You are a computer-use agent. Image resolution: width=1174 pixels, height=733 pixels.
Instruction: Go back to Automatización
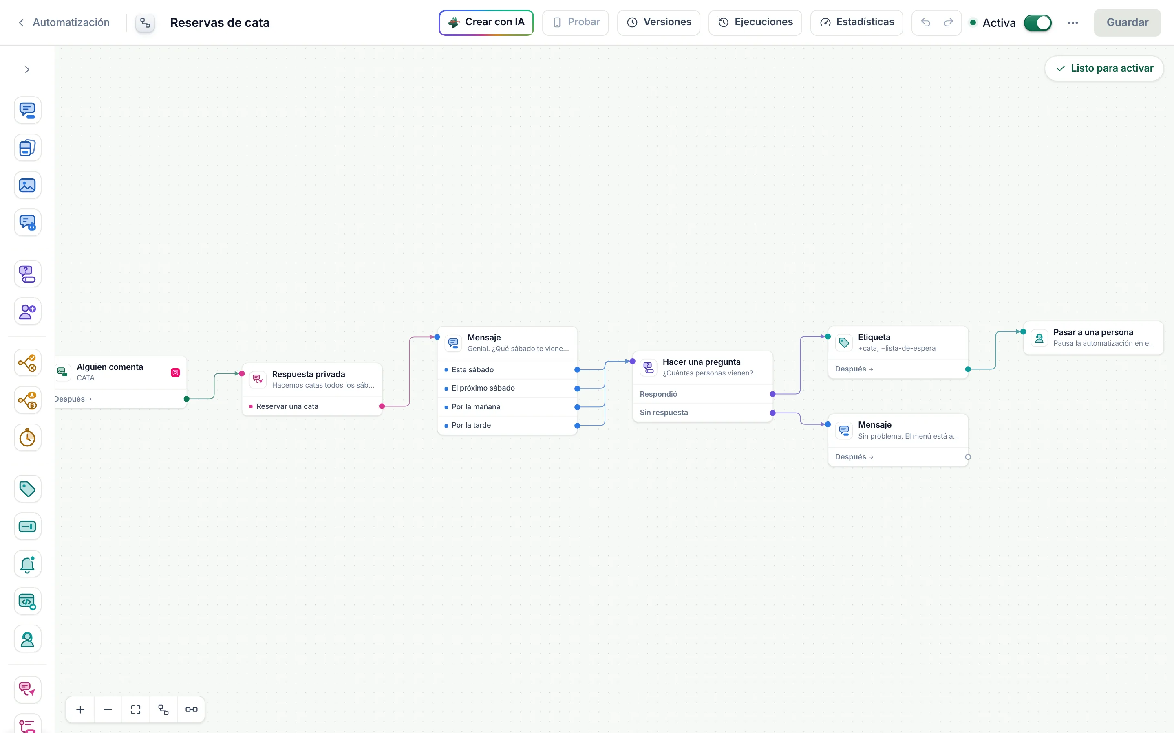(64, 22)
